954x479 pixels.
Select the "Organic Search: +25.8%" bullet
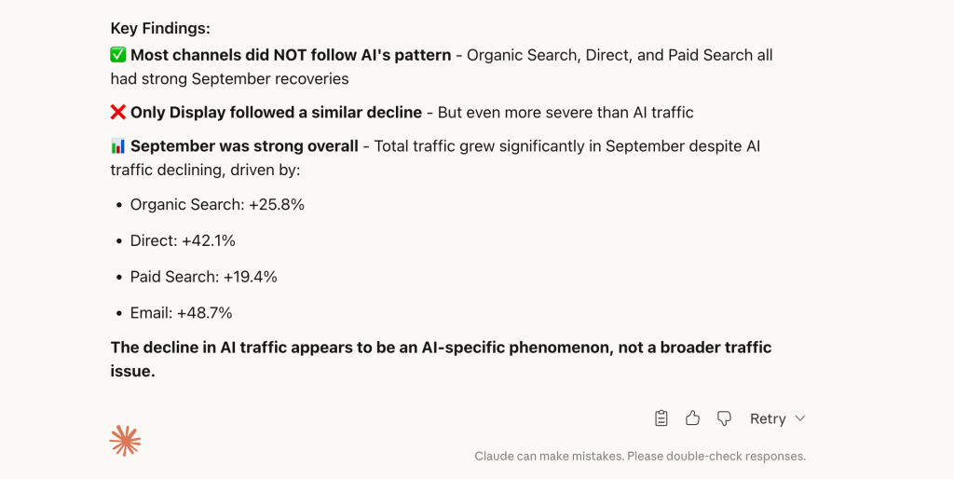(217, 204)
